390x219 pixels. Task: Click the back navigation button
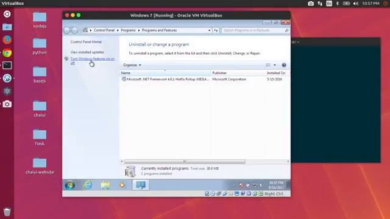tap(66, 30)
